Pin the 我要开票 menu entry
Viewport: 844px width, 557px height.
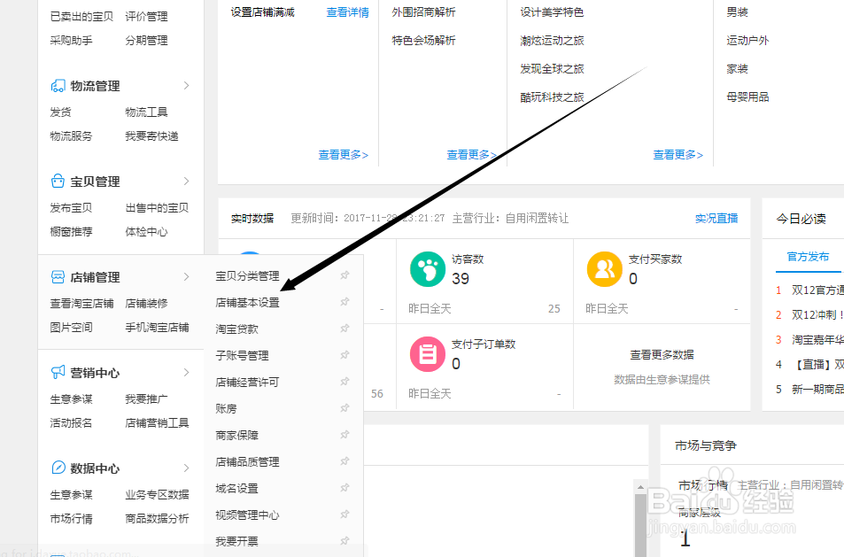[x=345, y=541]
